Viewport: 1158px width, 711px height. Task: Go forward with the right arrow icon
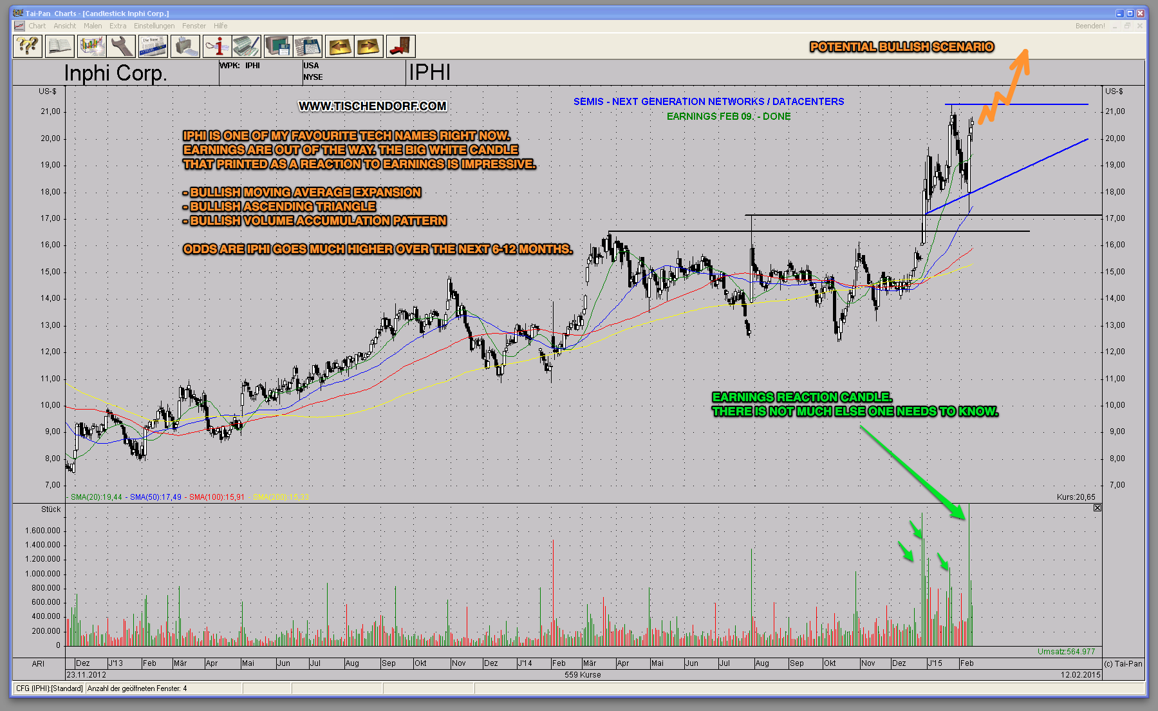click(x=369, y=46)
